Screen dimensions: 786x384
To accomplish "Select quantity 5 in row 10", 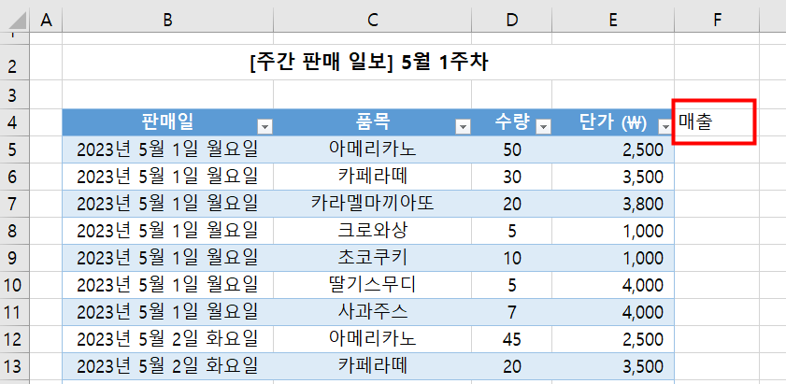I will pyautogui.click(x=512, y=285).
